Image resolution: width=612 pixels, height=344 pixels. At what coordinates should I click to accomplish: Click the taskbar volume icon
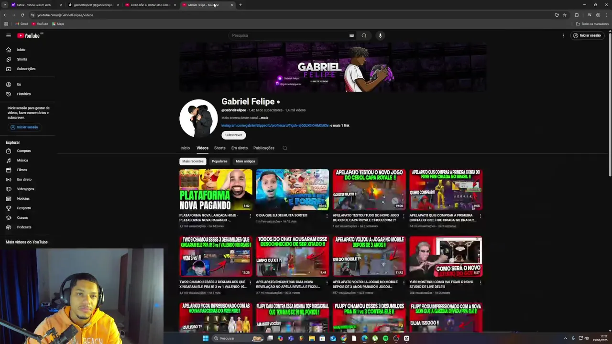588,338
